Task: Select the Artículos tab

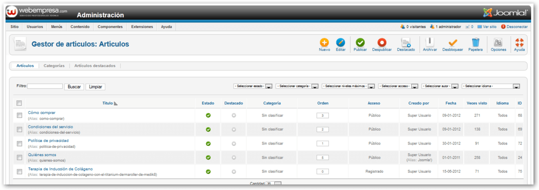Action: coord(25,66)
